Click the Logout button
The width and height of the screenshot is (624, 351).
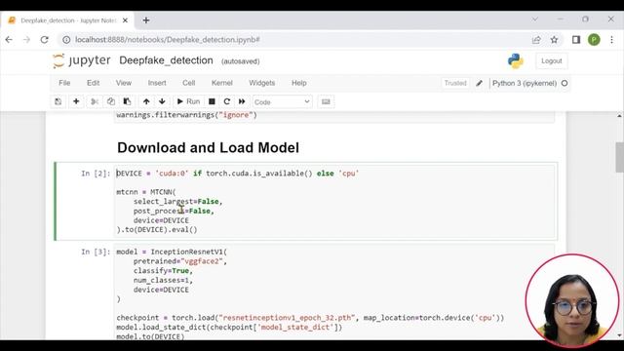tap(552, 60)
